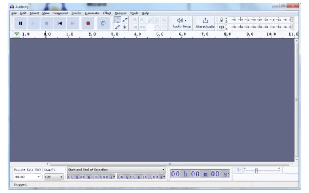Select the Multi-tool asterisk icon
This screenshot has width=309, height=193.
tap(125, 27)
